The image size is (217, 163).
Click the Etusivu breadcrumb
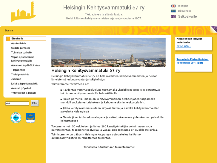[x=9, y=31]
